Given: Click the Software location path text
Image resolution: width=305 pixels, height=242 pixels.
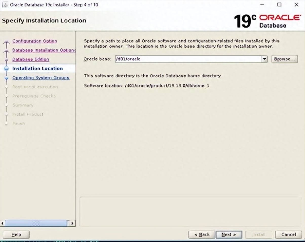Looking at the screenshot, I should [167, 86].
